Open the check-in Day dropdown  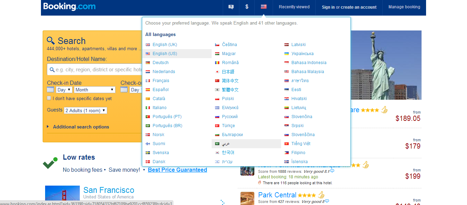64,90
